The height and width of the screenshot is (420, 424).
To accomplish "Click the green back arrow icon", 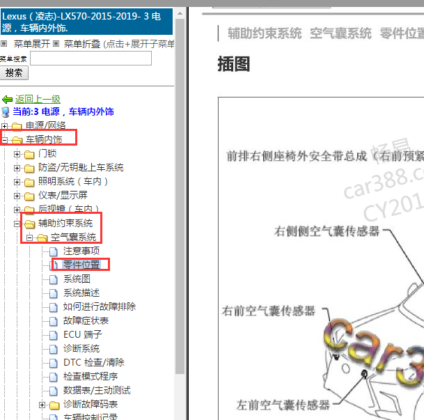I will (7, 100).
